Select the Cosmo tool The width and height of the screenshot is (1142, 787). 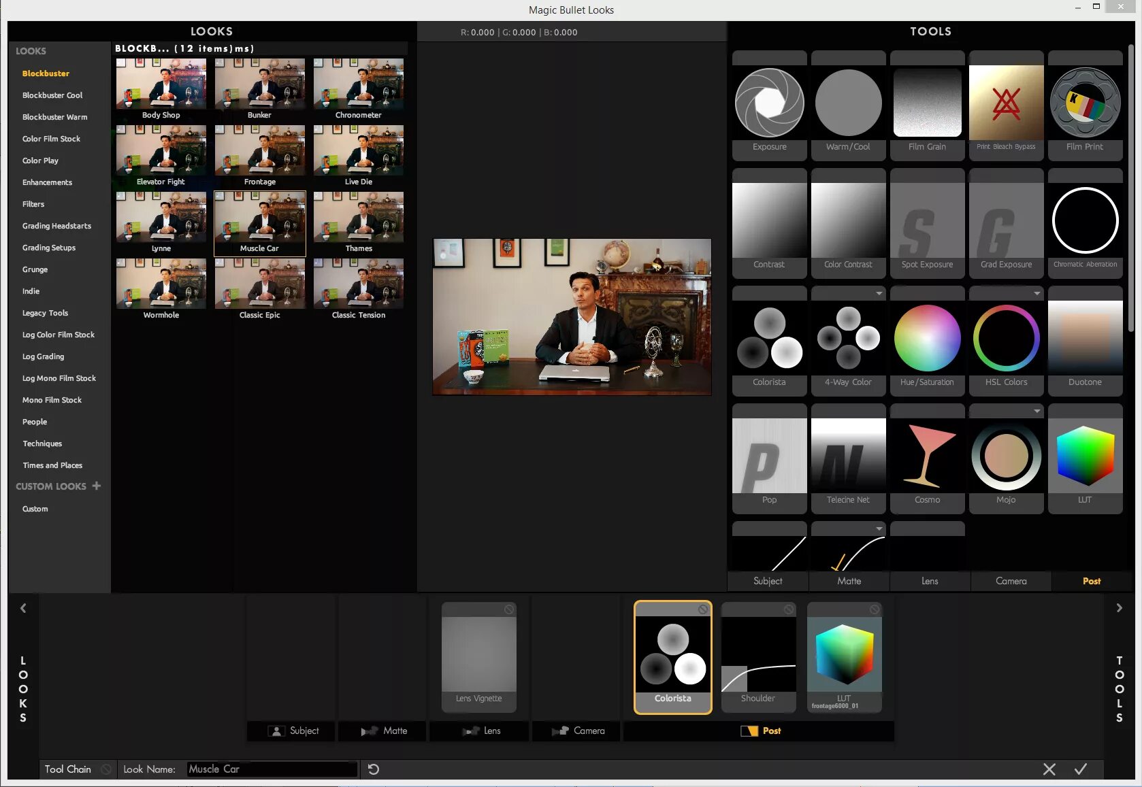point(927,458)
